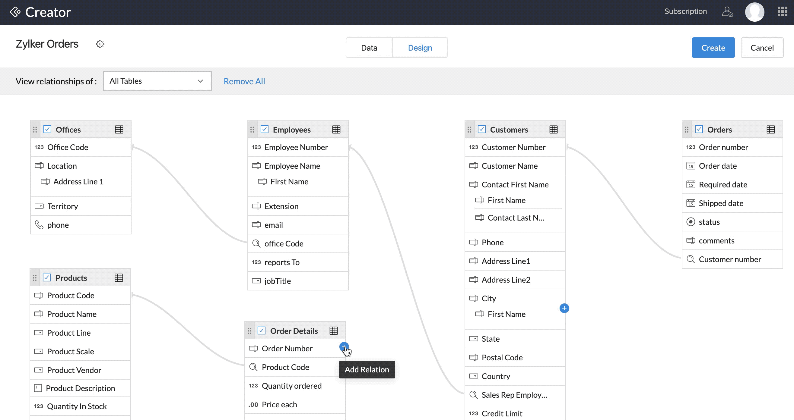Image resolution: width=794 pixels, height=420 pixels.
Task: Switch to the Design tab
Action: [420, 48]
